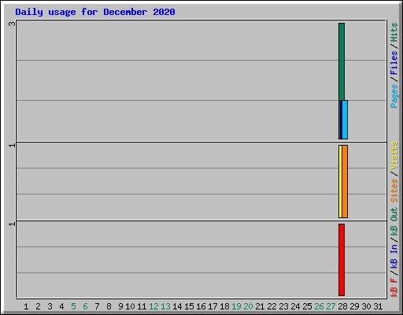Click day 1 on the x-axis

coord(26,306)
